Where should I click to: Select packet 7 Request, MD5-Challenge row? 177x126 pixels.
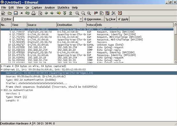pos(87,37)
